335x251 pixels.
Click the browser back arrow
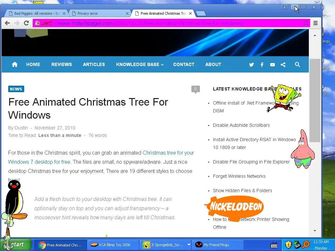pyautogui.click(x=7, y=23)
